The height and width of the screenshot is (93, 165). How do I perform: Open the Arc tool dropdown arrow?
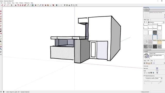(10, 5)
